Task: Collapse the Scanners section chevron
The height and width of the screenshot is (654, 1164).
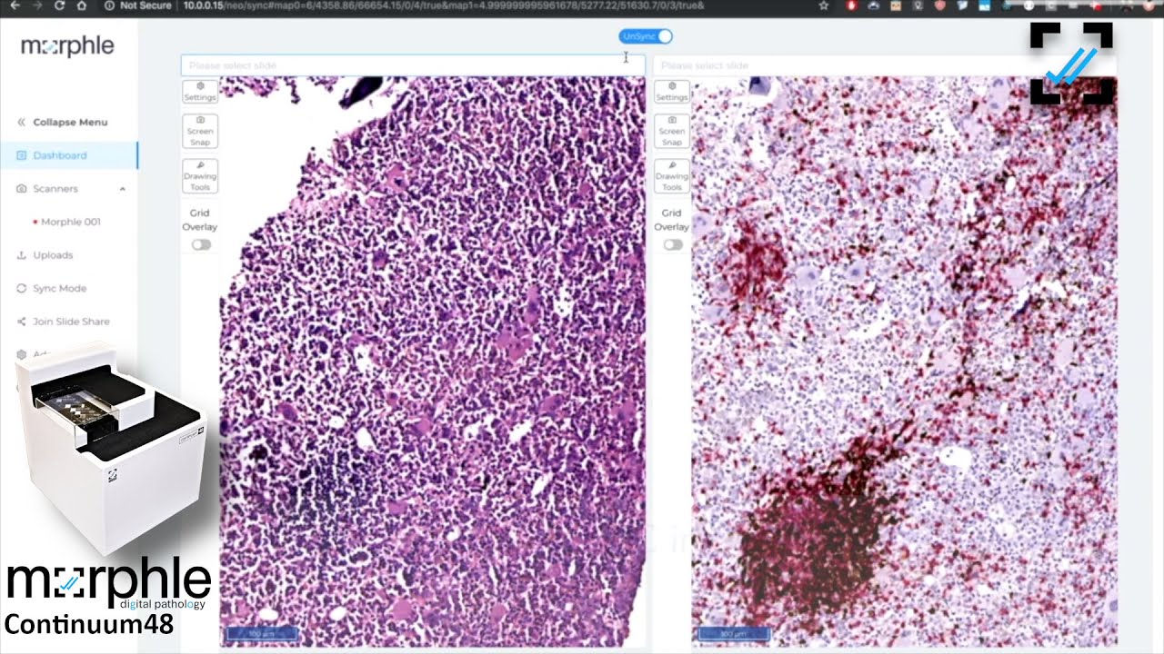Action: (122, 189)
